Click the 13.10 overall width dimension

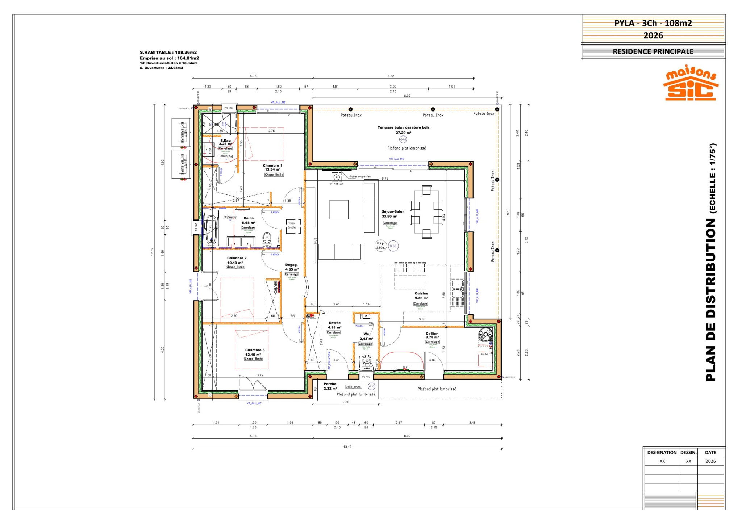[x=347, y=447]
